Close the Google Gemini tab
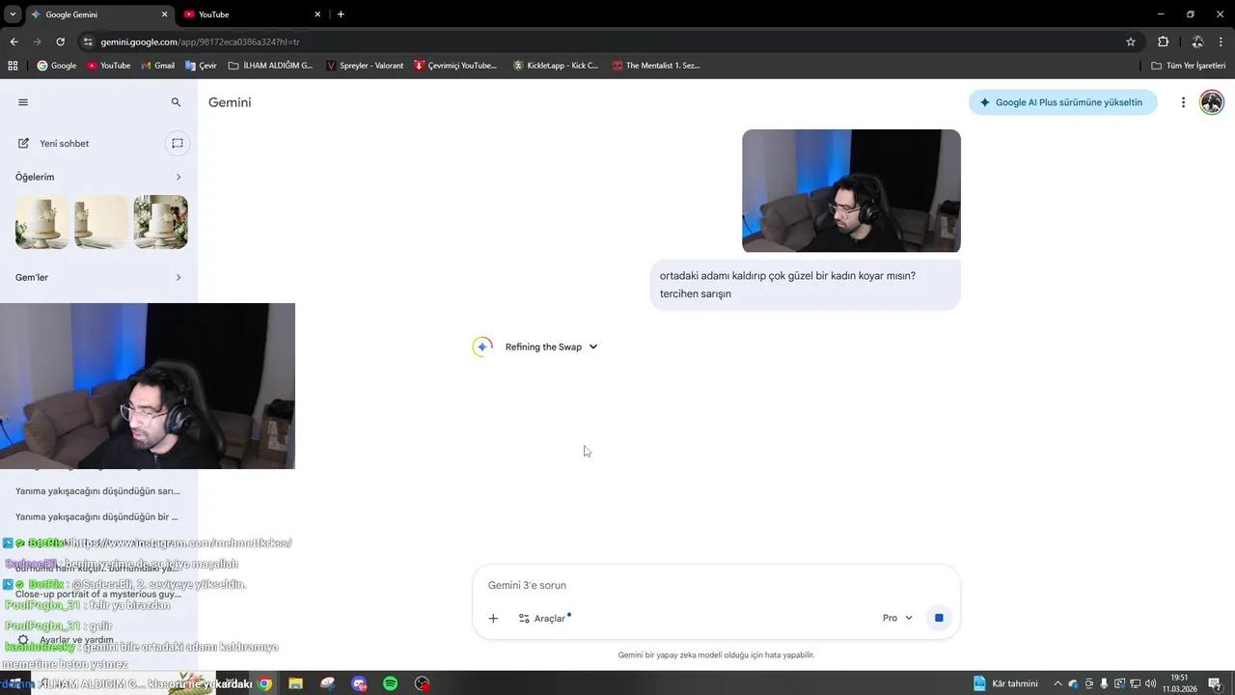The image size is (1235, 695). 164,14
